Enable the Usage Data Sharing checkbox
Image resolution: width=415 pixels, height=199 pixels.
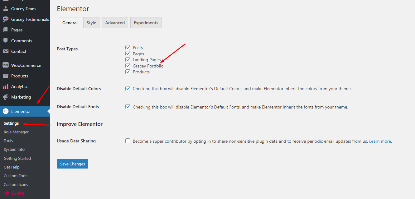click(x=128, y=141)
